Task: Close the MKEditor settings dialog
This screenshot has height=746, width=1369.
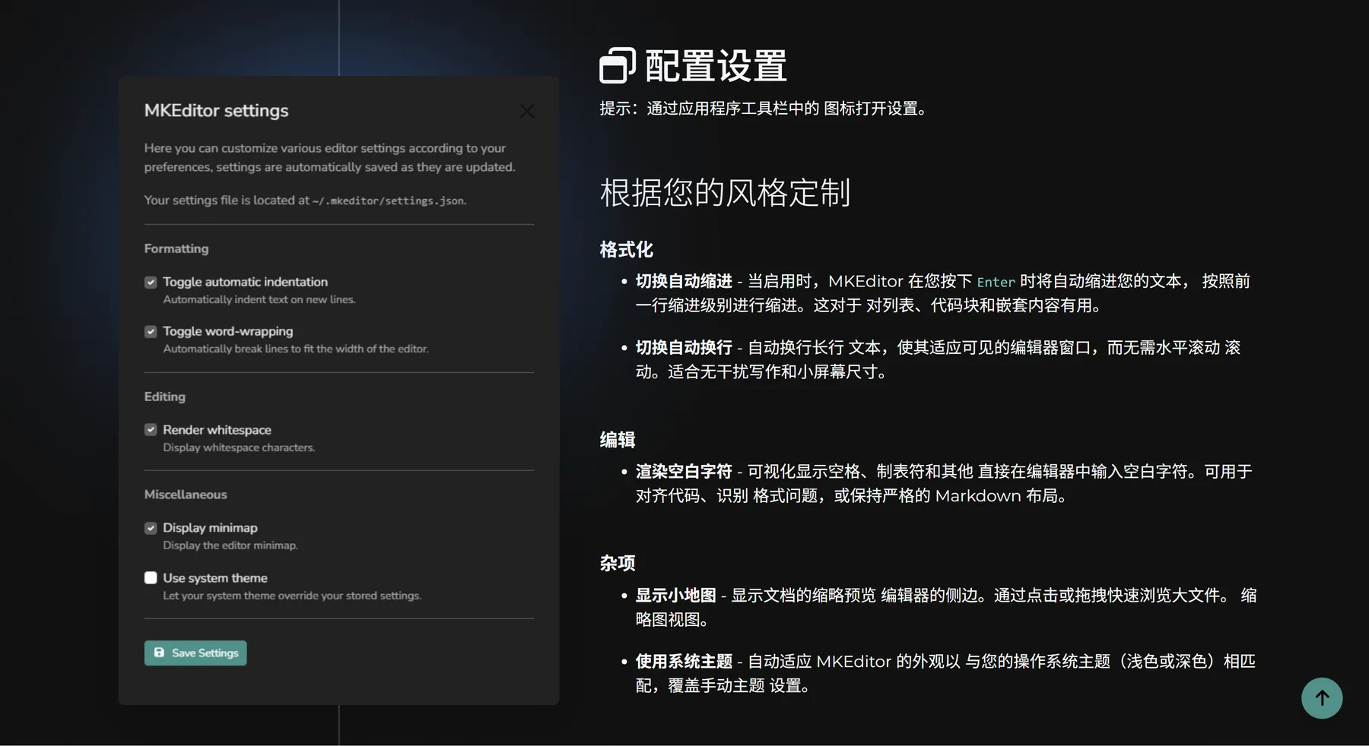Action: 526,111
